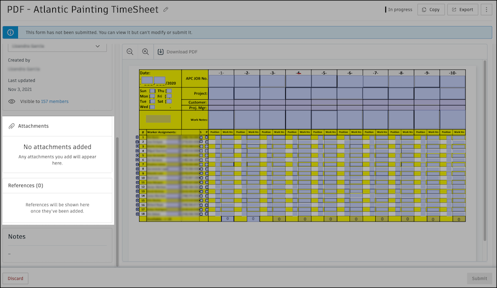497x288 pixels.
Task: Click the Attachments paperclip icon
Action: [x=12, y=126]
